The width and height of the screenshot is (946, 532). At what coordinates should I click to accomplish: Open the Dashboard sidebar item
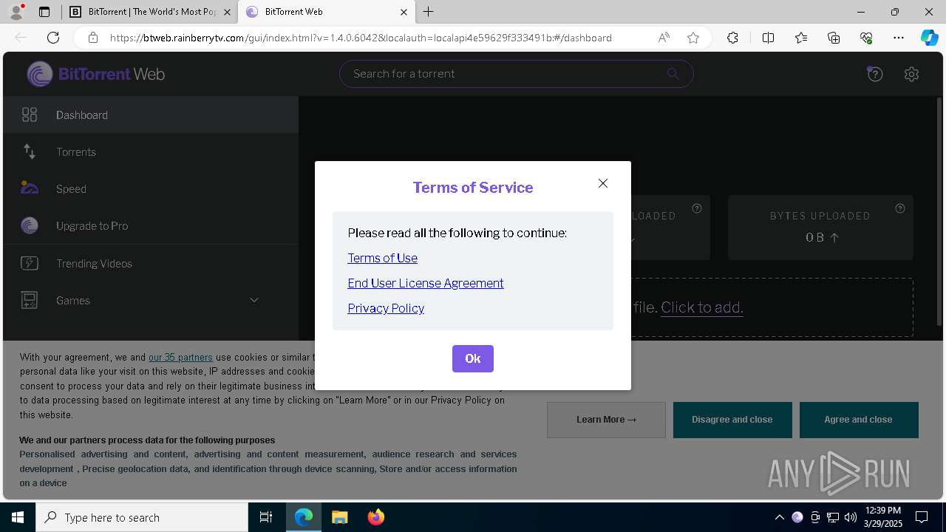[151, 115]
